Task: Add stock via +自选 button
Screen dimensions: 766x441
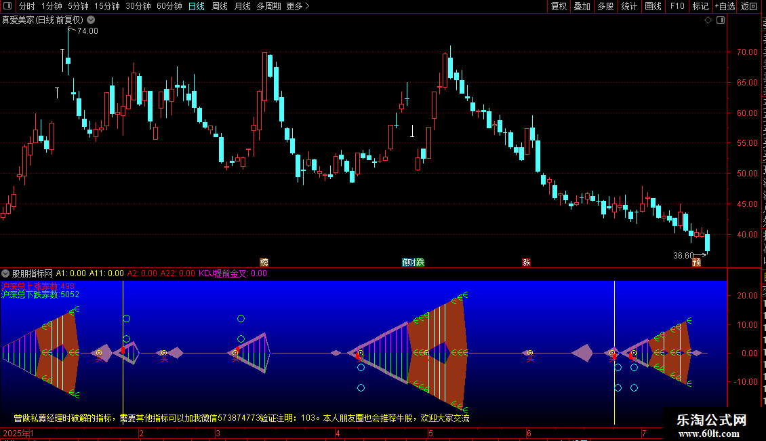Action: tap(725, 6)
